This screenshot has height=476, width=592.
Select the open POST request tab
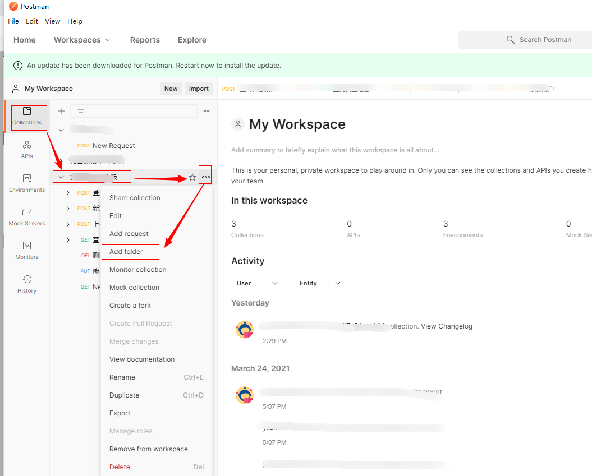coord(266,89)
